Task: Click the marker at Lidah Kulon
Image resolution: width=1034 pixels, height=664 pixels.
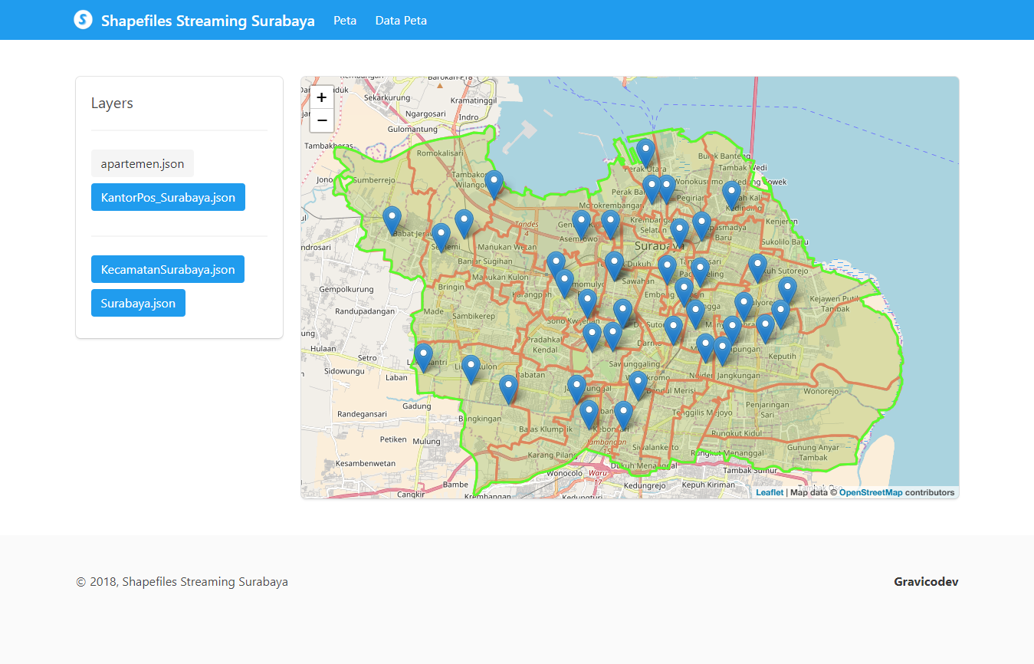Action: 471,370
